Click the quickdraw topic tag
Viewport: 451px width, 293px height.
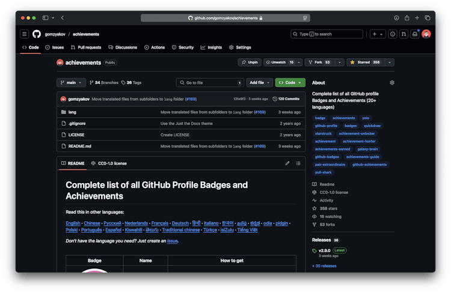coord(372,126)
